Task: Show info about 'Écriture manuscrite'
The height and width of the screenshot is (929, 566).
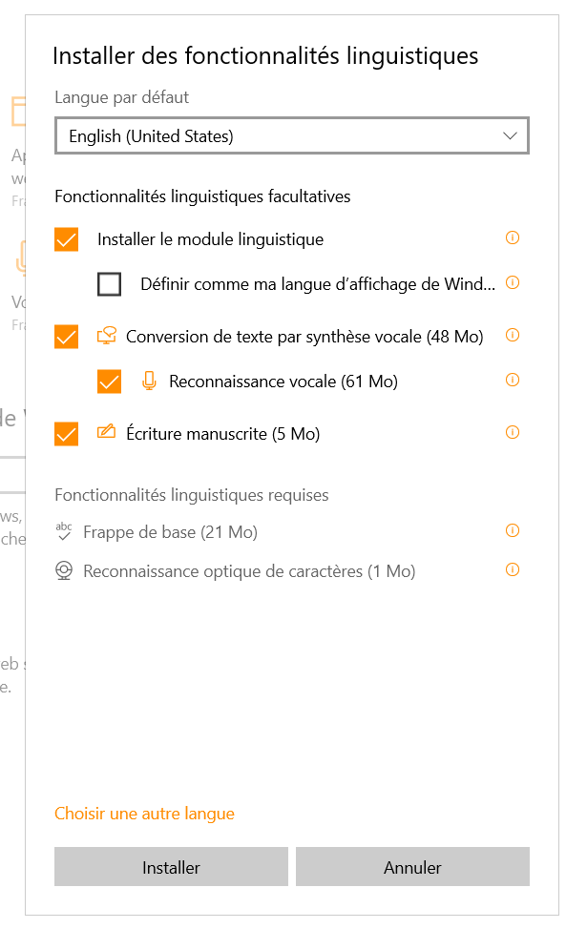Action: [513, 431]
